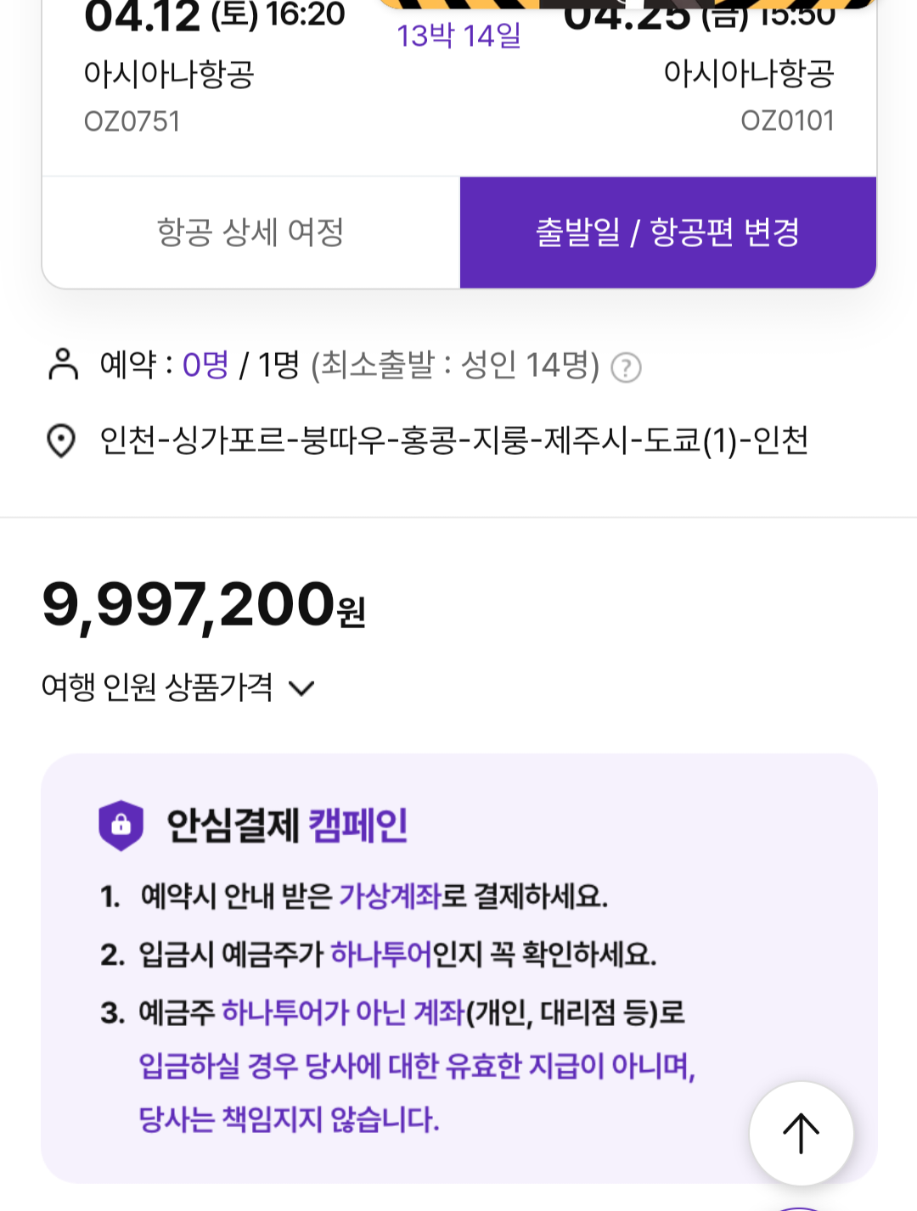This screenshot has height=1211, width=917.
Task: Expand the 여행 인원 상품가격 chevron
Action: [x=301, y=687]
